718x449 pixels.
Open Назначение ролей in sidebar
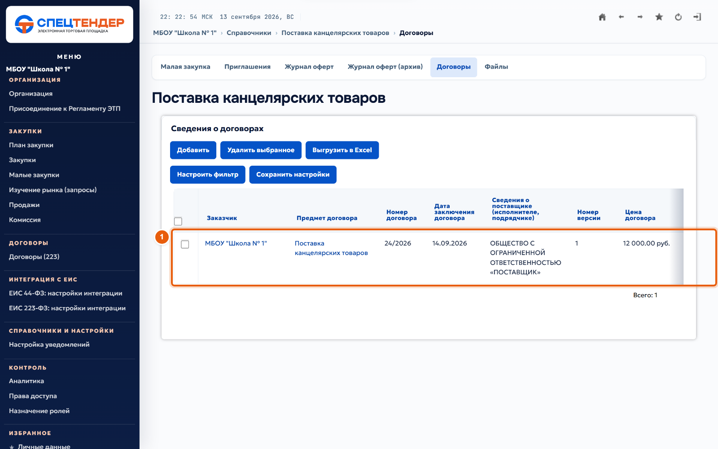coord(39,411)
